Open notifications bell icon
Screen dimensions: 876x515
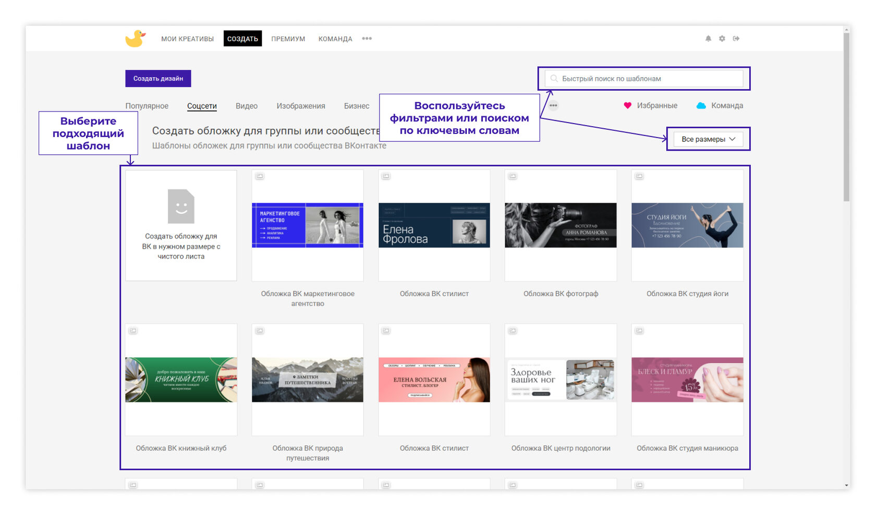tap(708, 39)
